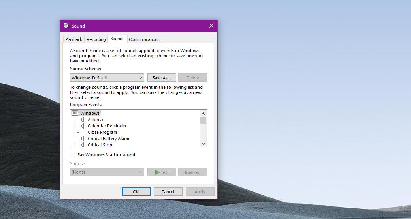Click the Test play button
Viewport: 411px width, 219px height.
pos(162,172)
